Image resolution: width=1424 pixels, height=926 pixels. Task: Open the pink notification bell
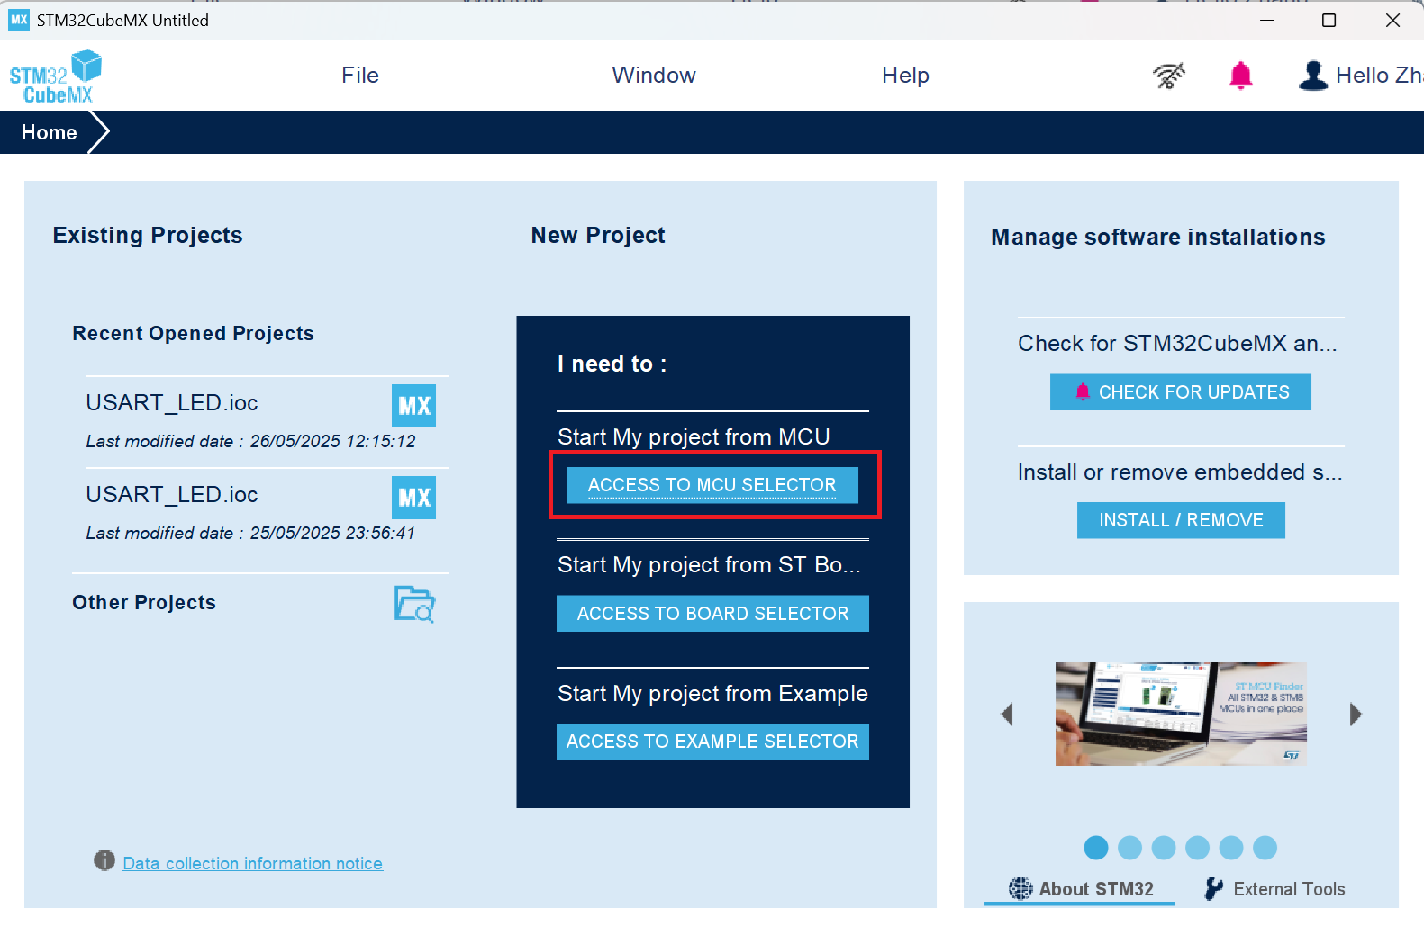pyautogui.click(x=1241, y=76)
